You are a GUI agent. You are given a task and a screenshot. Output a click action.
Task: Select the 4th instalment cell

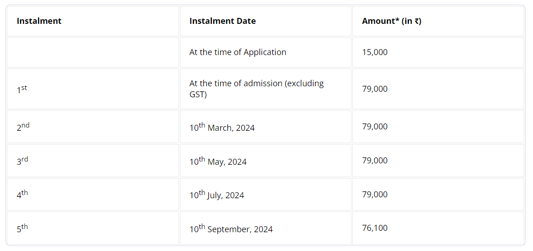click(93, 195)
